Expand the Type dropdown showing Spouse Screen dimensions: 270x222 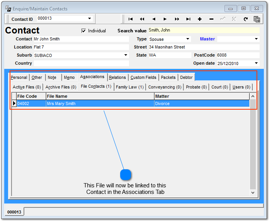click(x=188, y=39)
